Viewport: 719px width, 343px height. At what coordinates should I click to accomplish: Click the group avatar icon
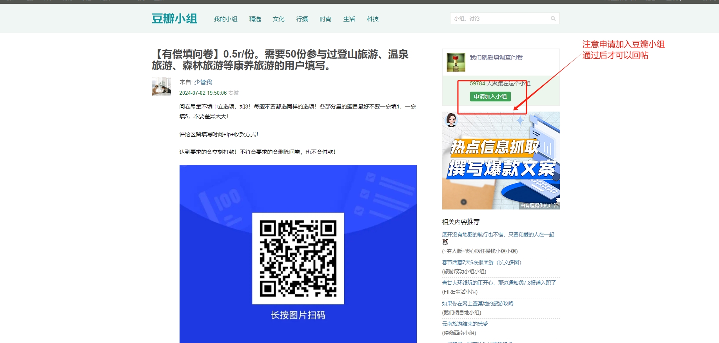[x=456, y=62]
